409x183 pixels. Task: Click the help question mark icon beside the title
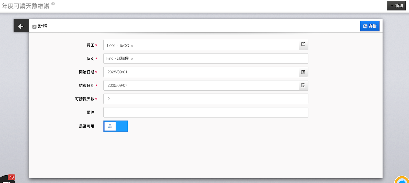pos(53,4)
